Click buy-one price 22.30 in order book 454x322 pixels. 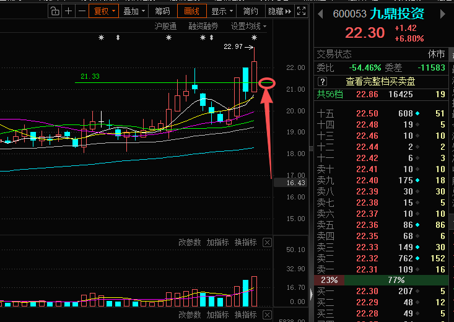click(x=367, y=291)
